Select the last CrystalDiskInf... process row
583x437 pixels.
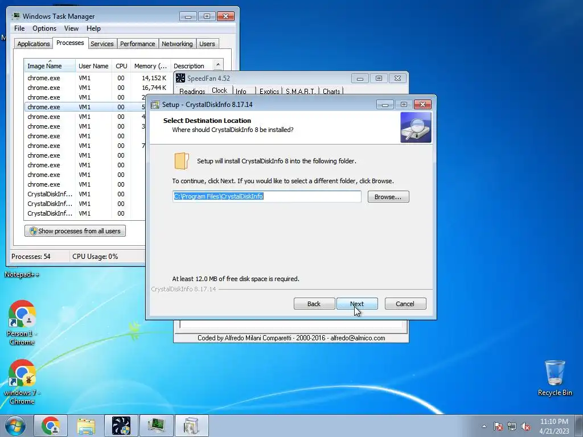(85, 213)
